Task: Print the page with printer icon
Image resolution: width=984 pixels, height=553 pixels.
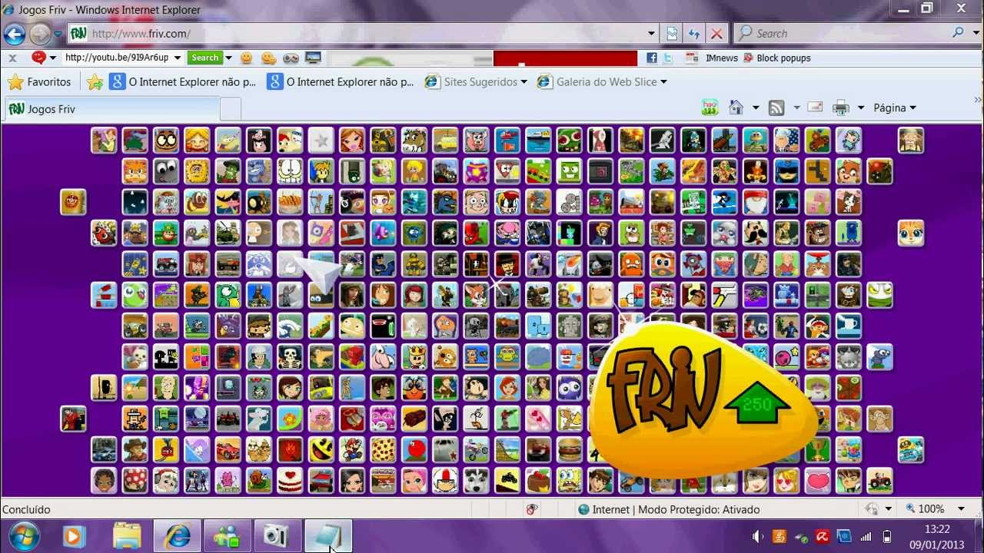Action: pos(841,108)
